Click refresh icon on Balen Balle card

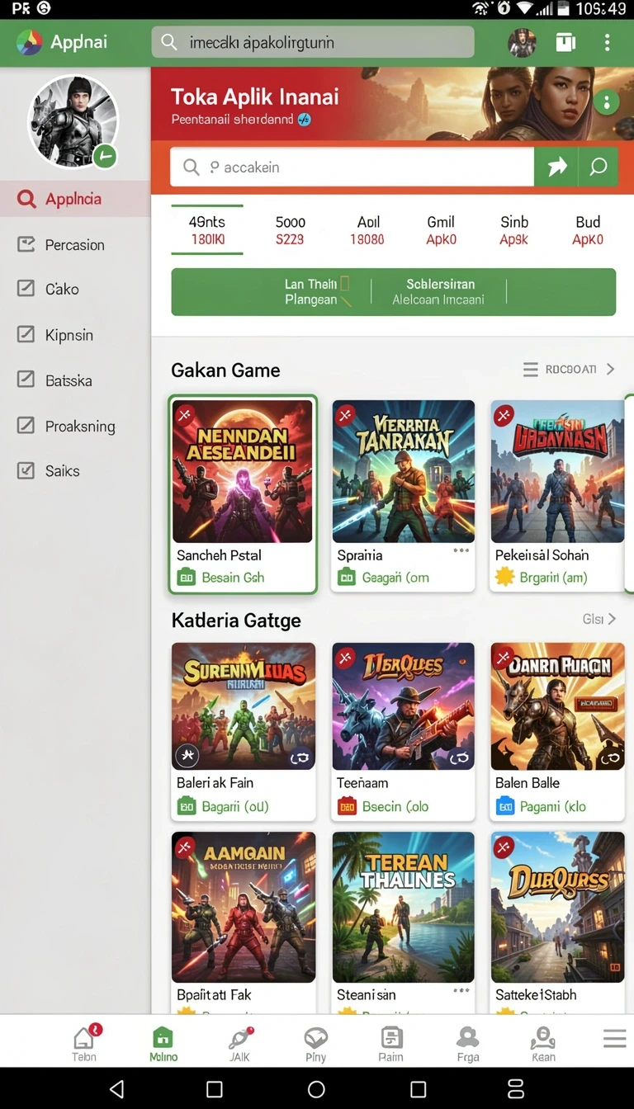point(610,758)
